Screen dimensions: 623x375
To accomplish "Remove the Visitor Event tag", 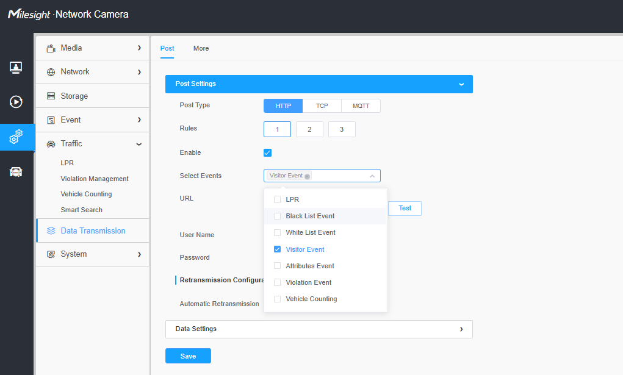I will coord(307,176).
